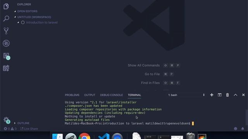Image resolution: width=248 pixels, height=139 pixels.
Task: Click 'Go to File' shortcut hint
Action: (x=152, y=74)
